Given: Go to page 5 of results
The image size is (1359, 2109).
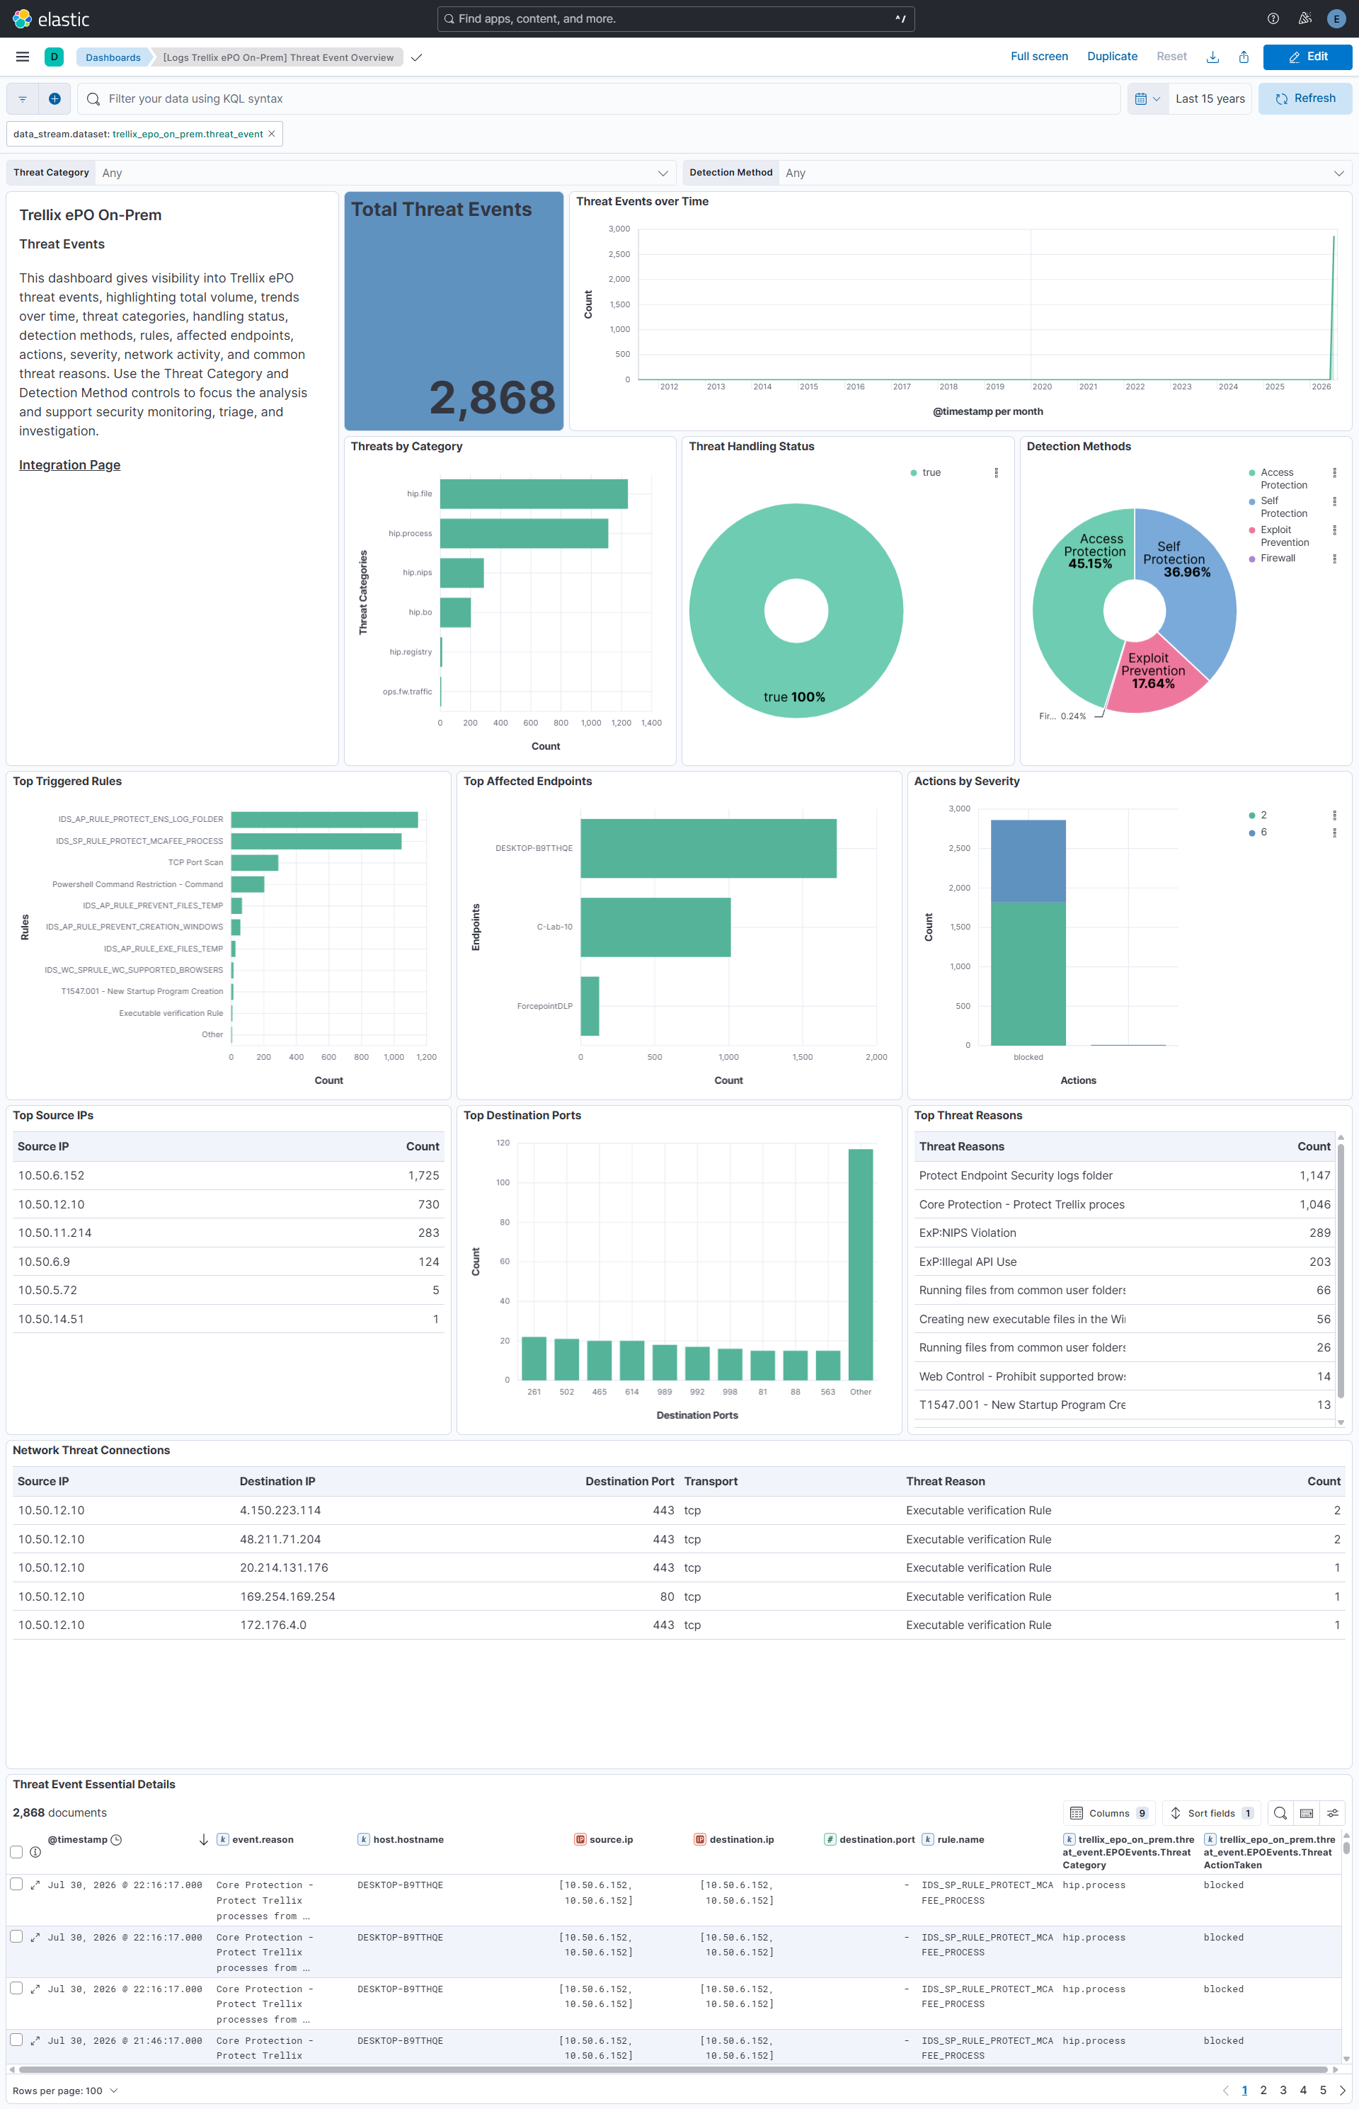Looking at the screenshot, I should (x=1323, y=2091).
